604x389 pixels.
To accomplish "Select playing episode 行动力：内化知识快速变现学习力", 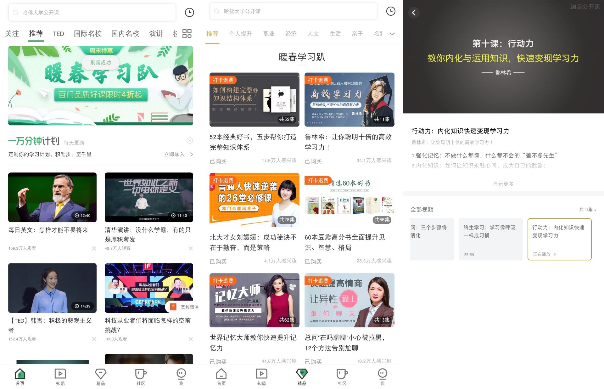I will click(559, 239).
